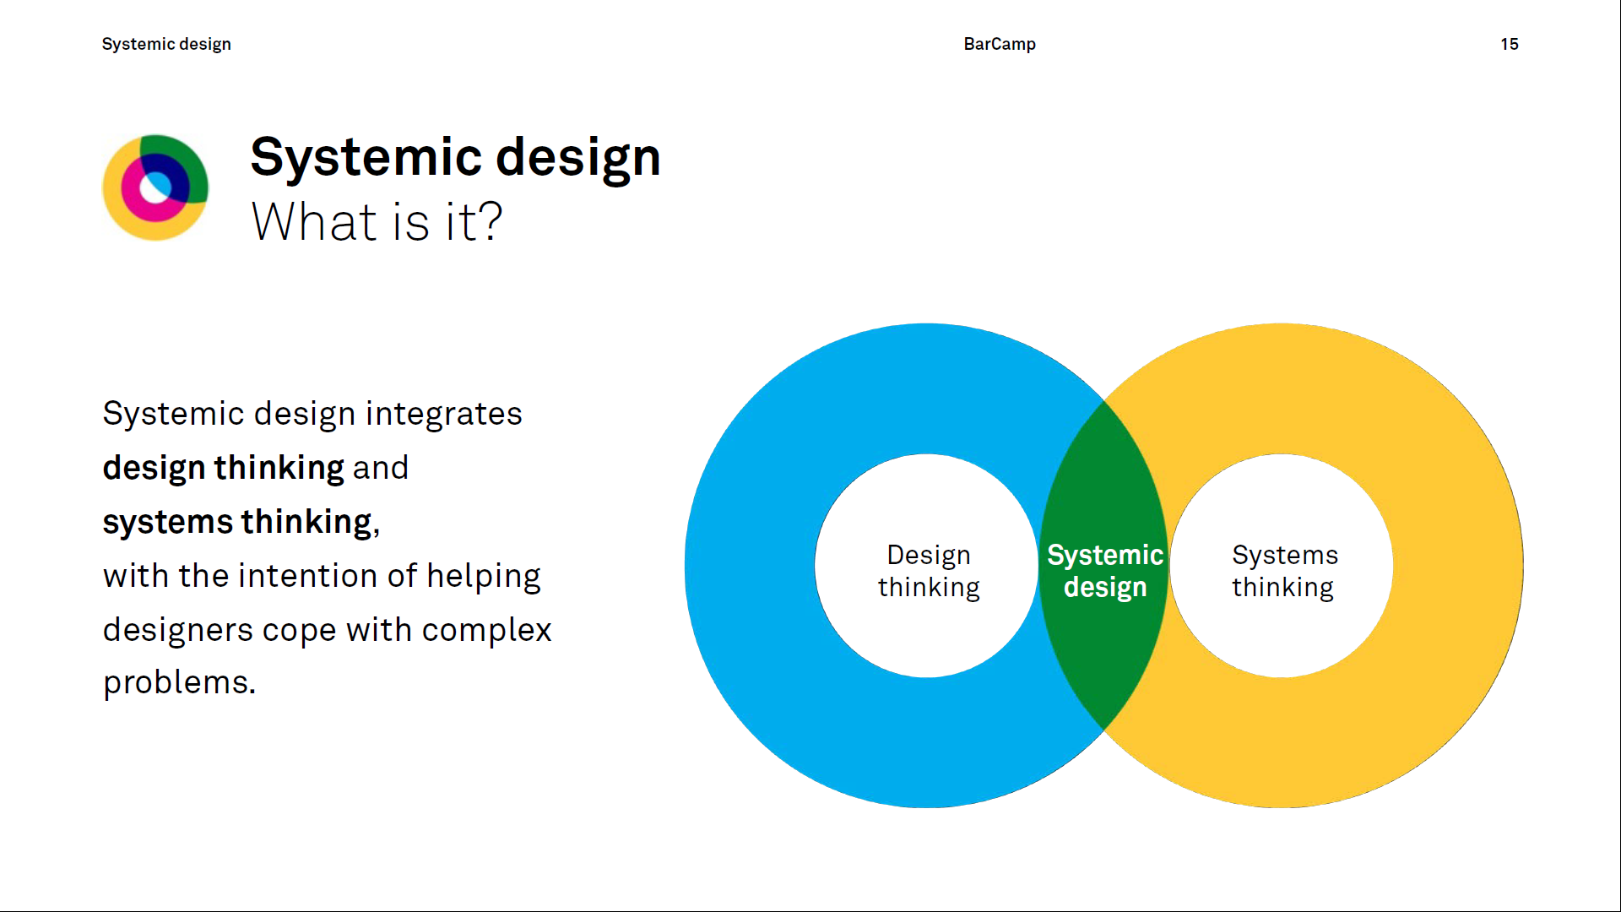Click the 'What is it?' subtitle

(x=377, y=222)
